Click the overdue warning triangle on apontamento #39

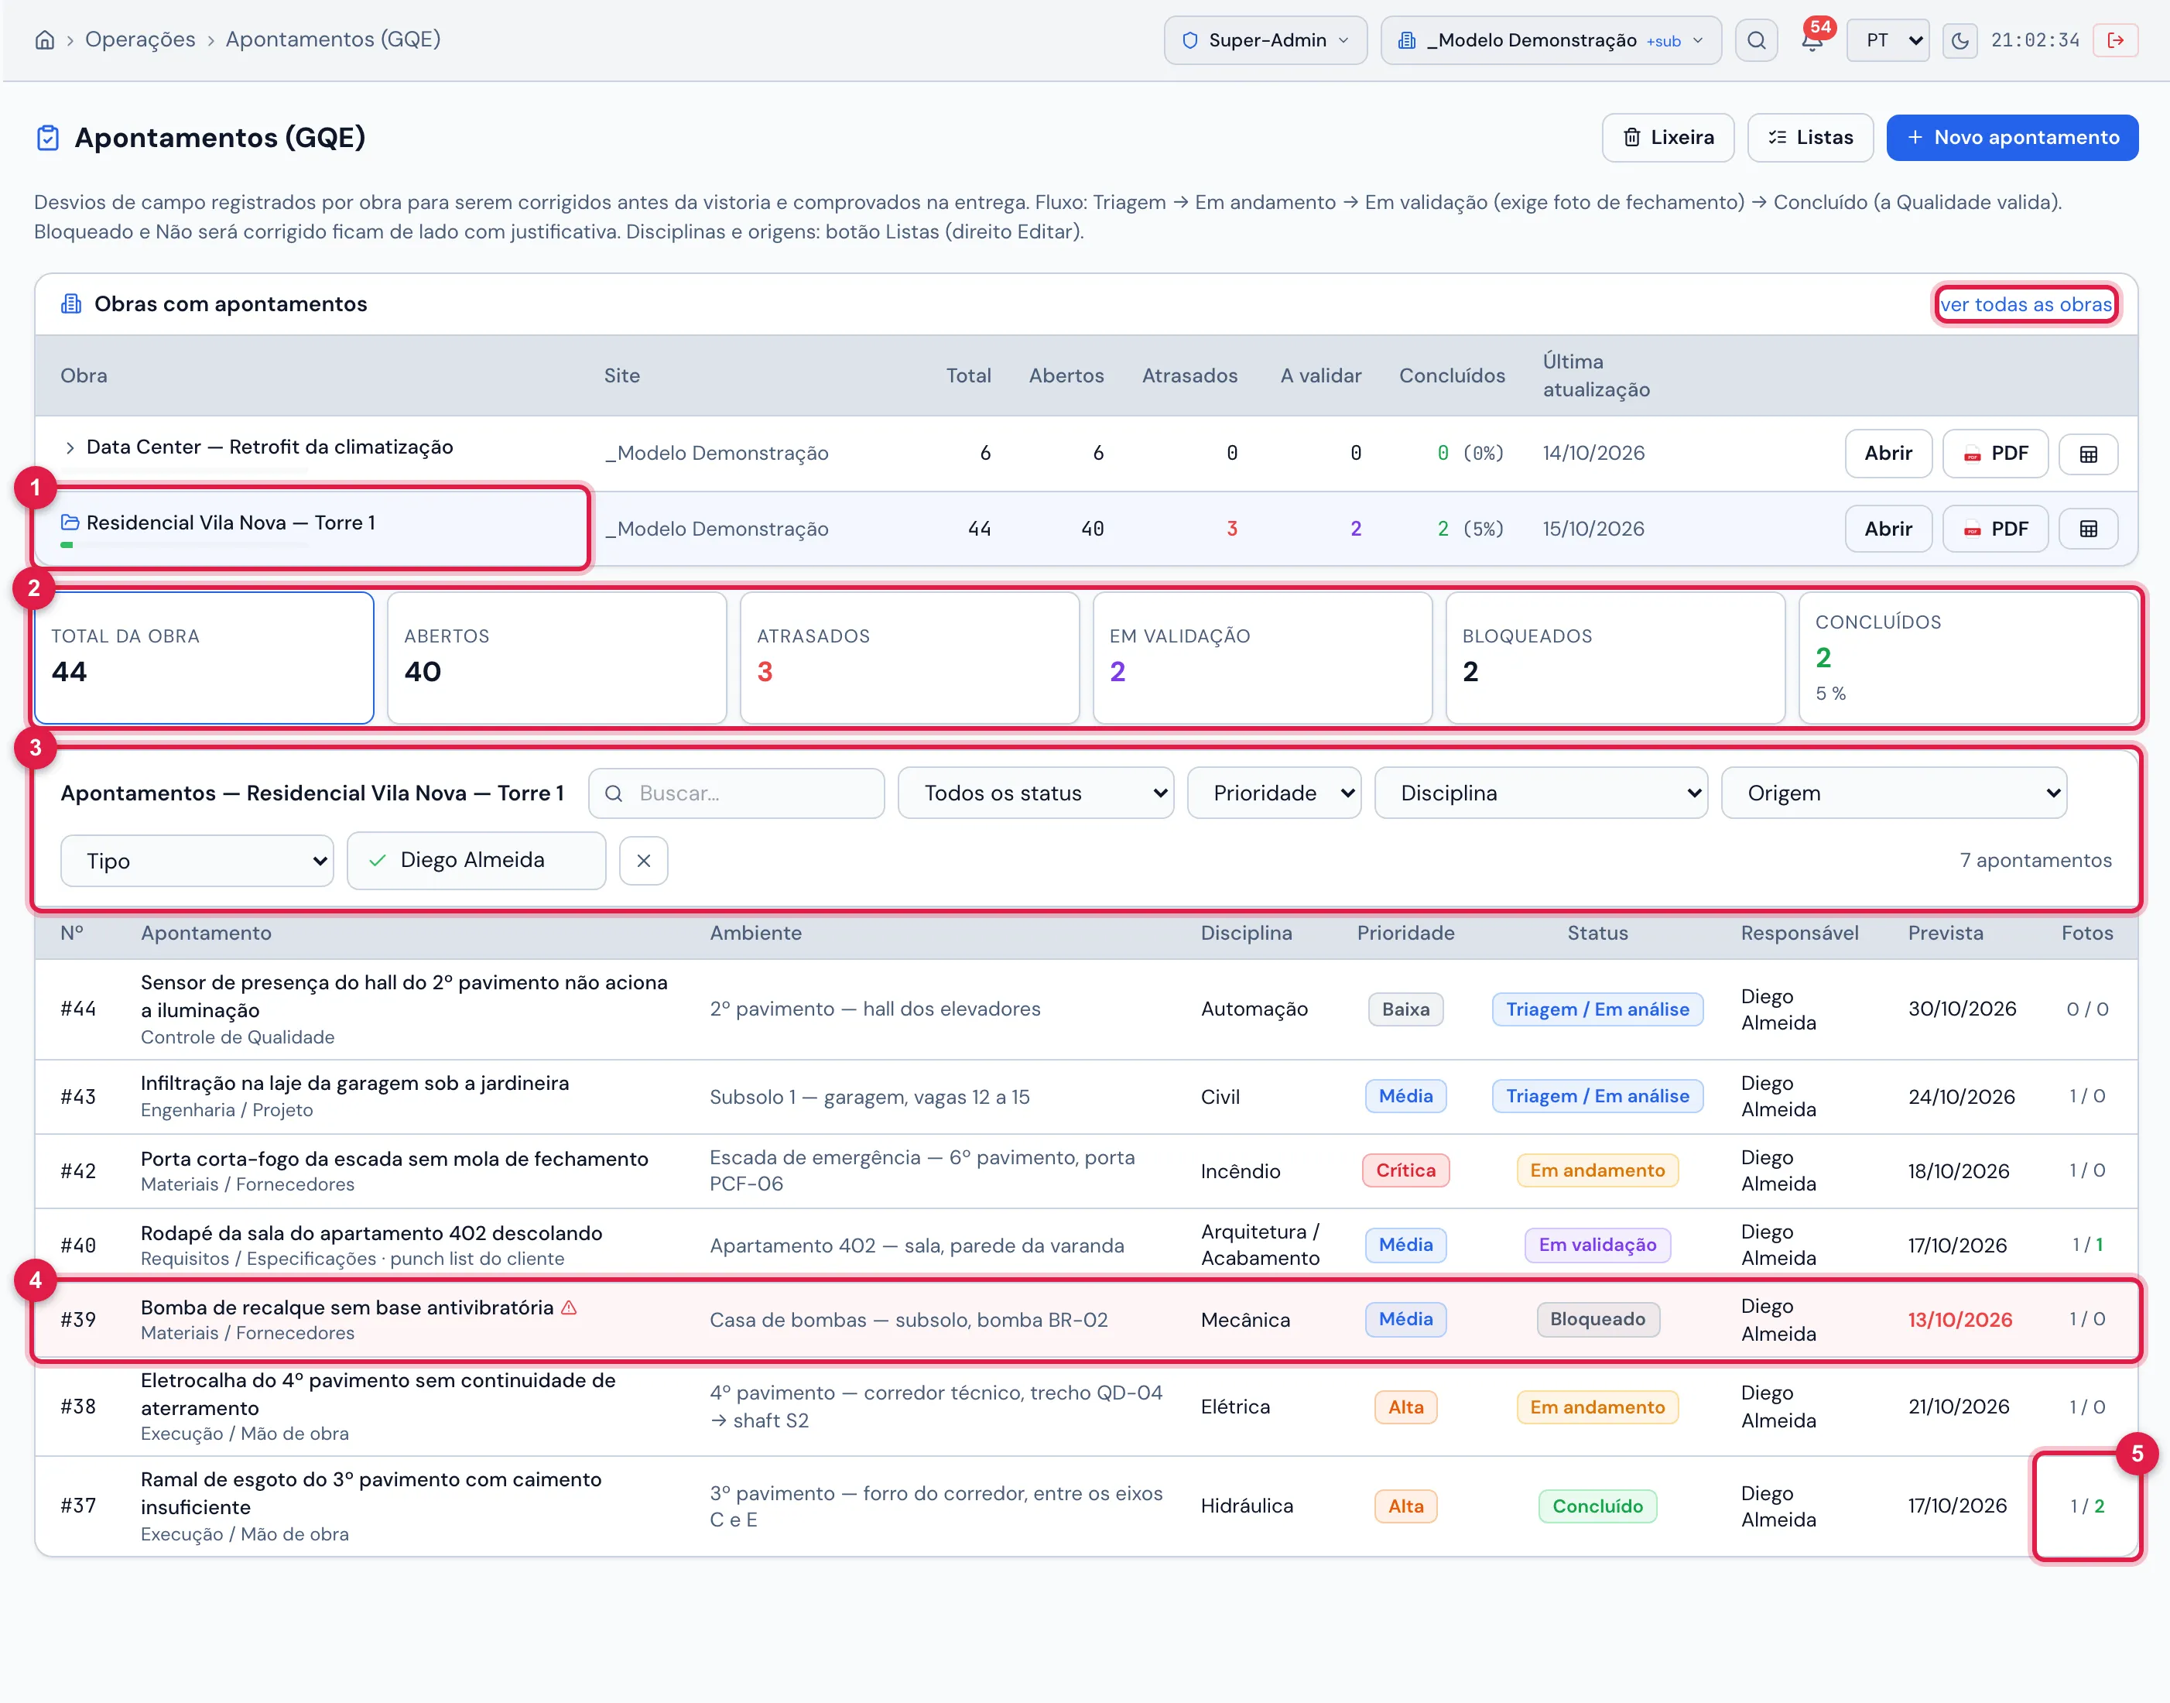(x=569, y=1307)
